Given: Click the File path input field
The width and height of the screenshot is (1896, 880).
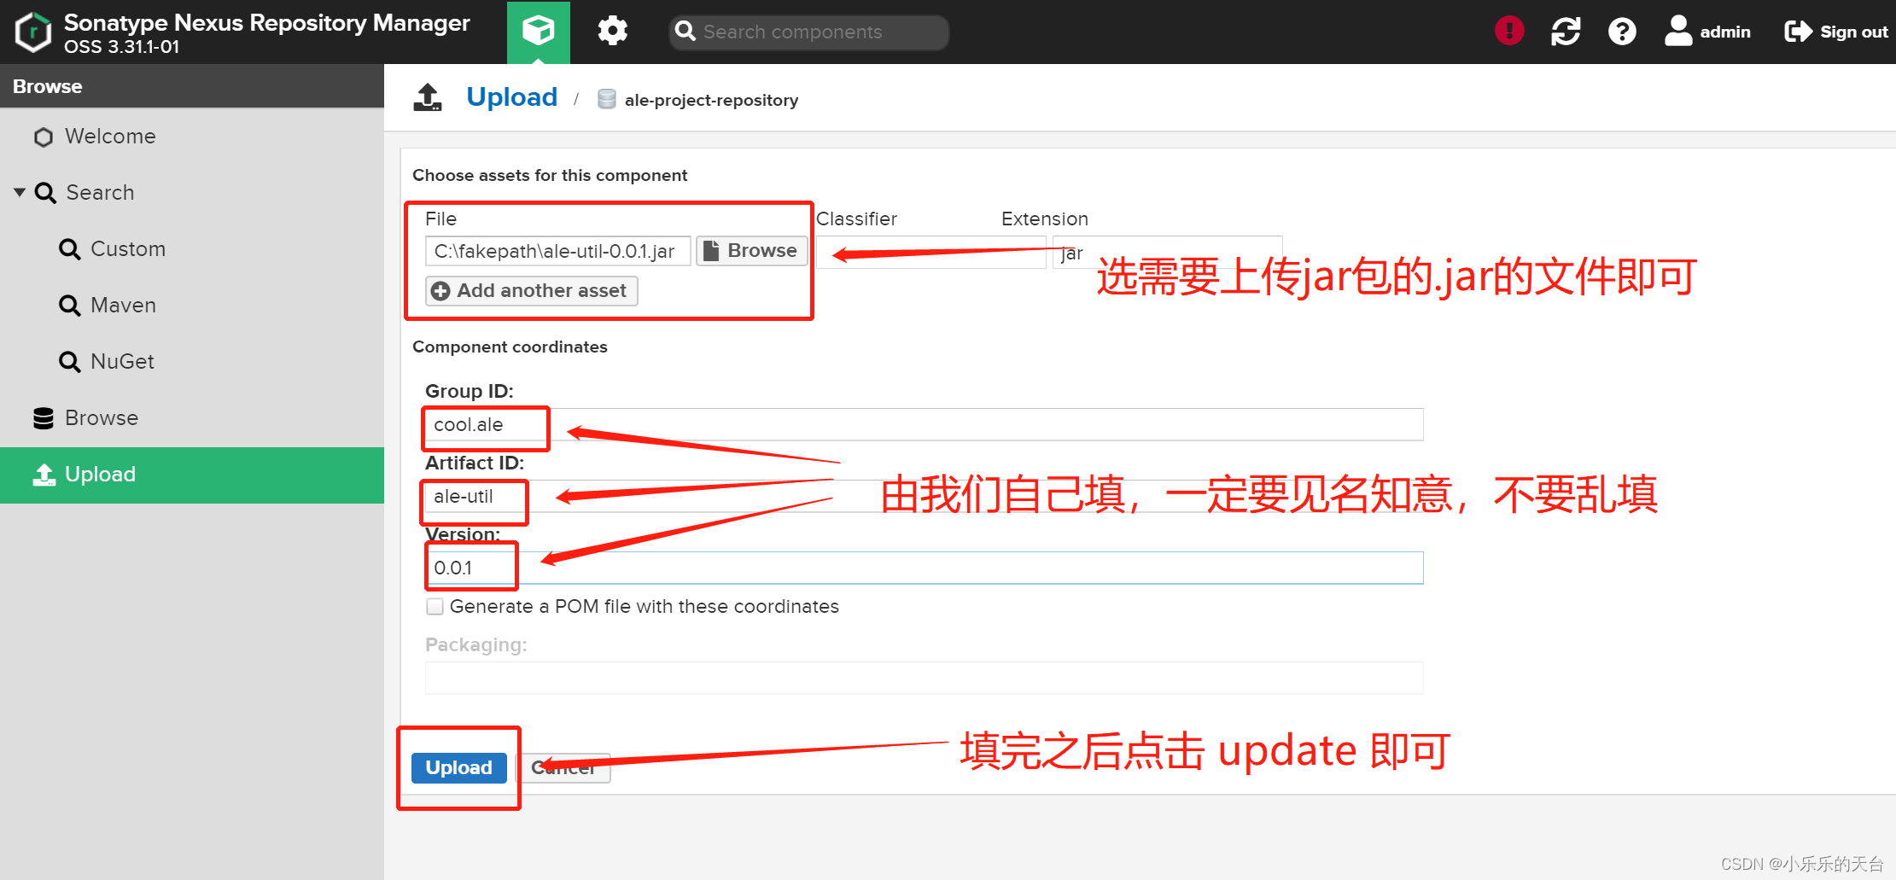Looking at the screenshot, I should [557, 251].
